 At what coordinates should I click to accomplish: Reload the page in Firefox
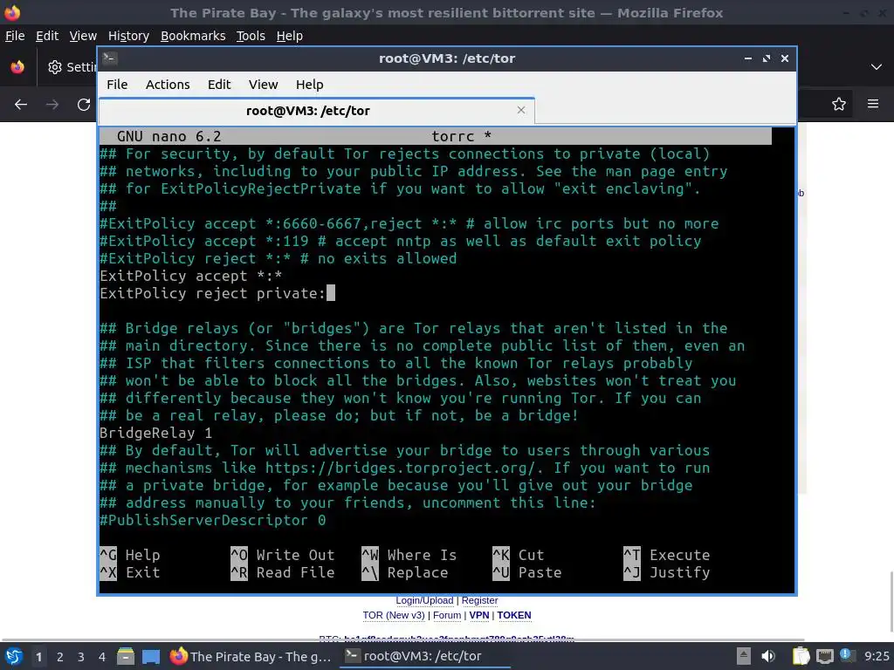coord(84,105)
